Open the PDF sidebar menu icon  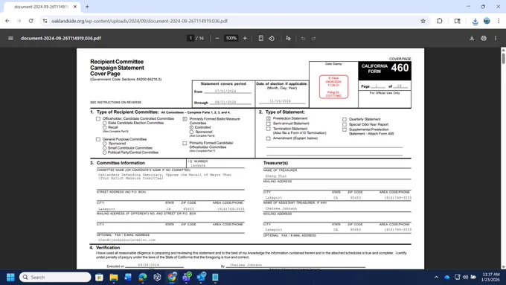click(x=10, y=38)
